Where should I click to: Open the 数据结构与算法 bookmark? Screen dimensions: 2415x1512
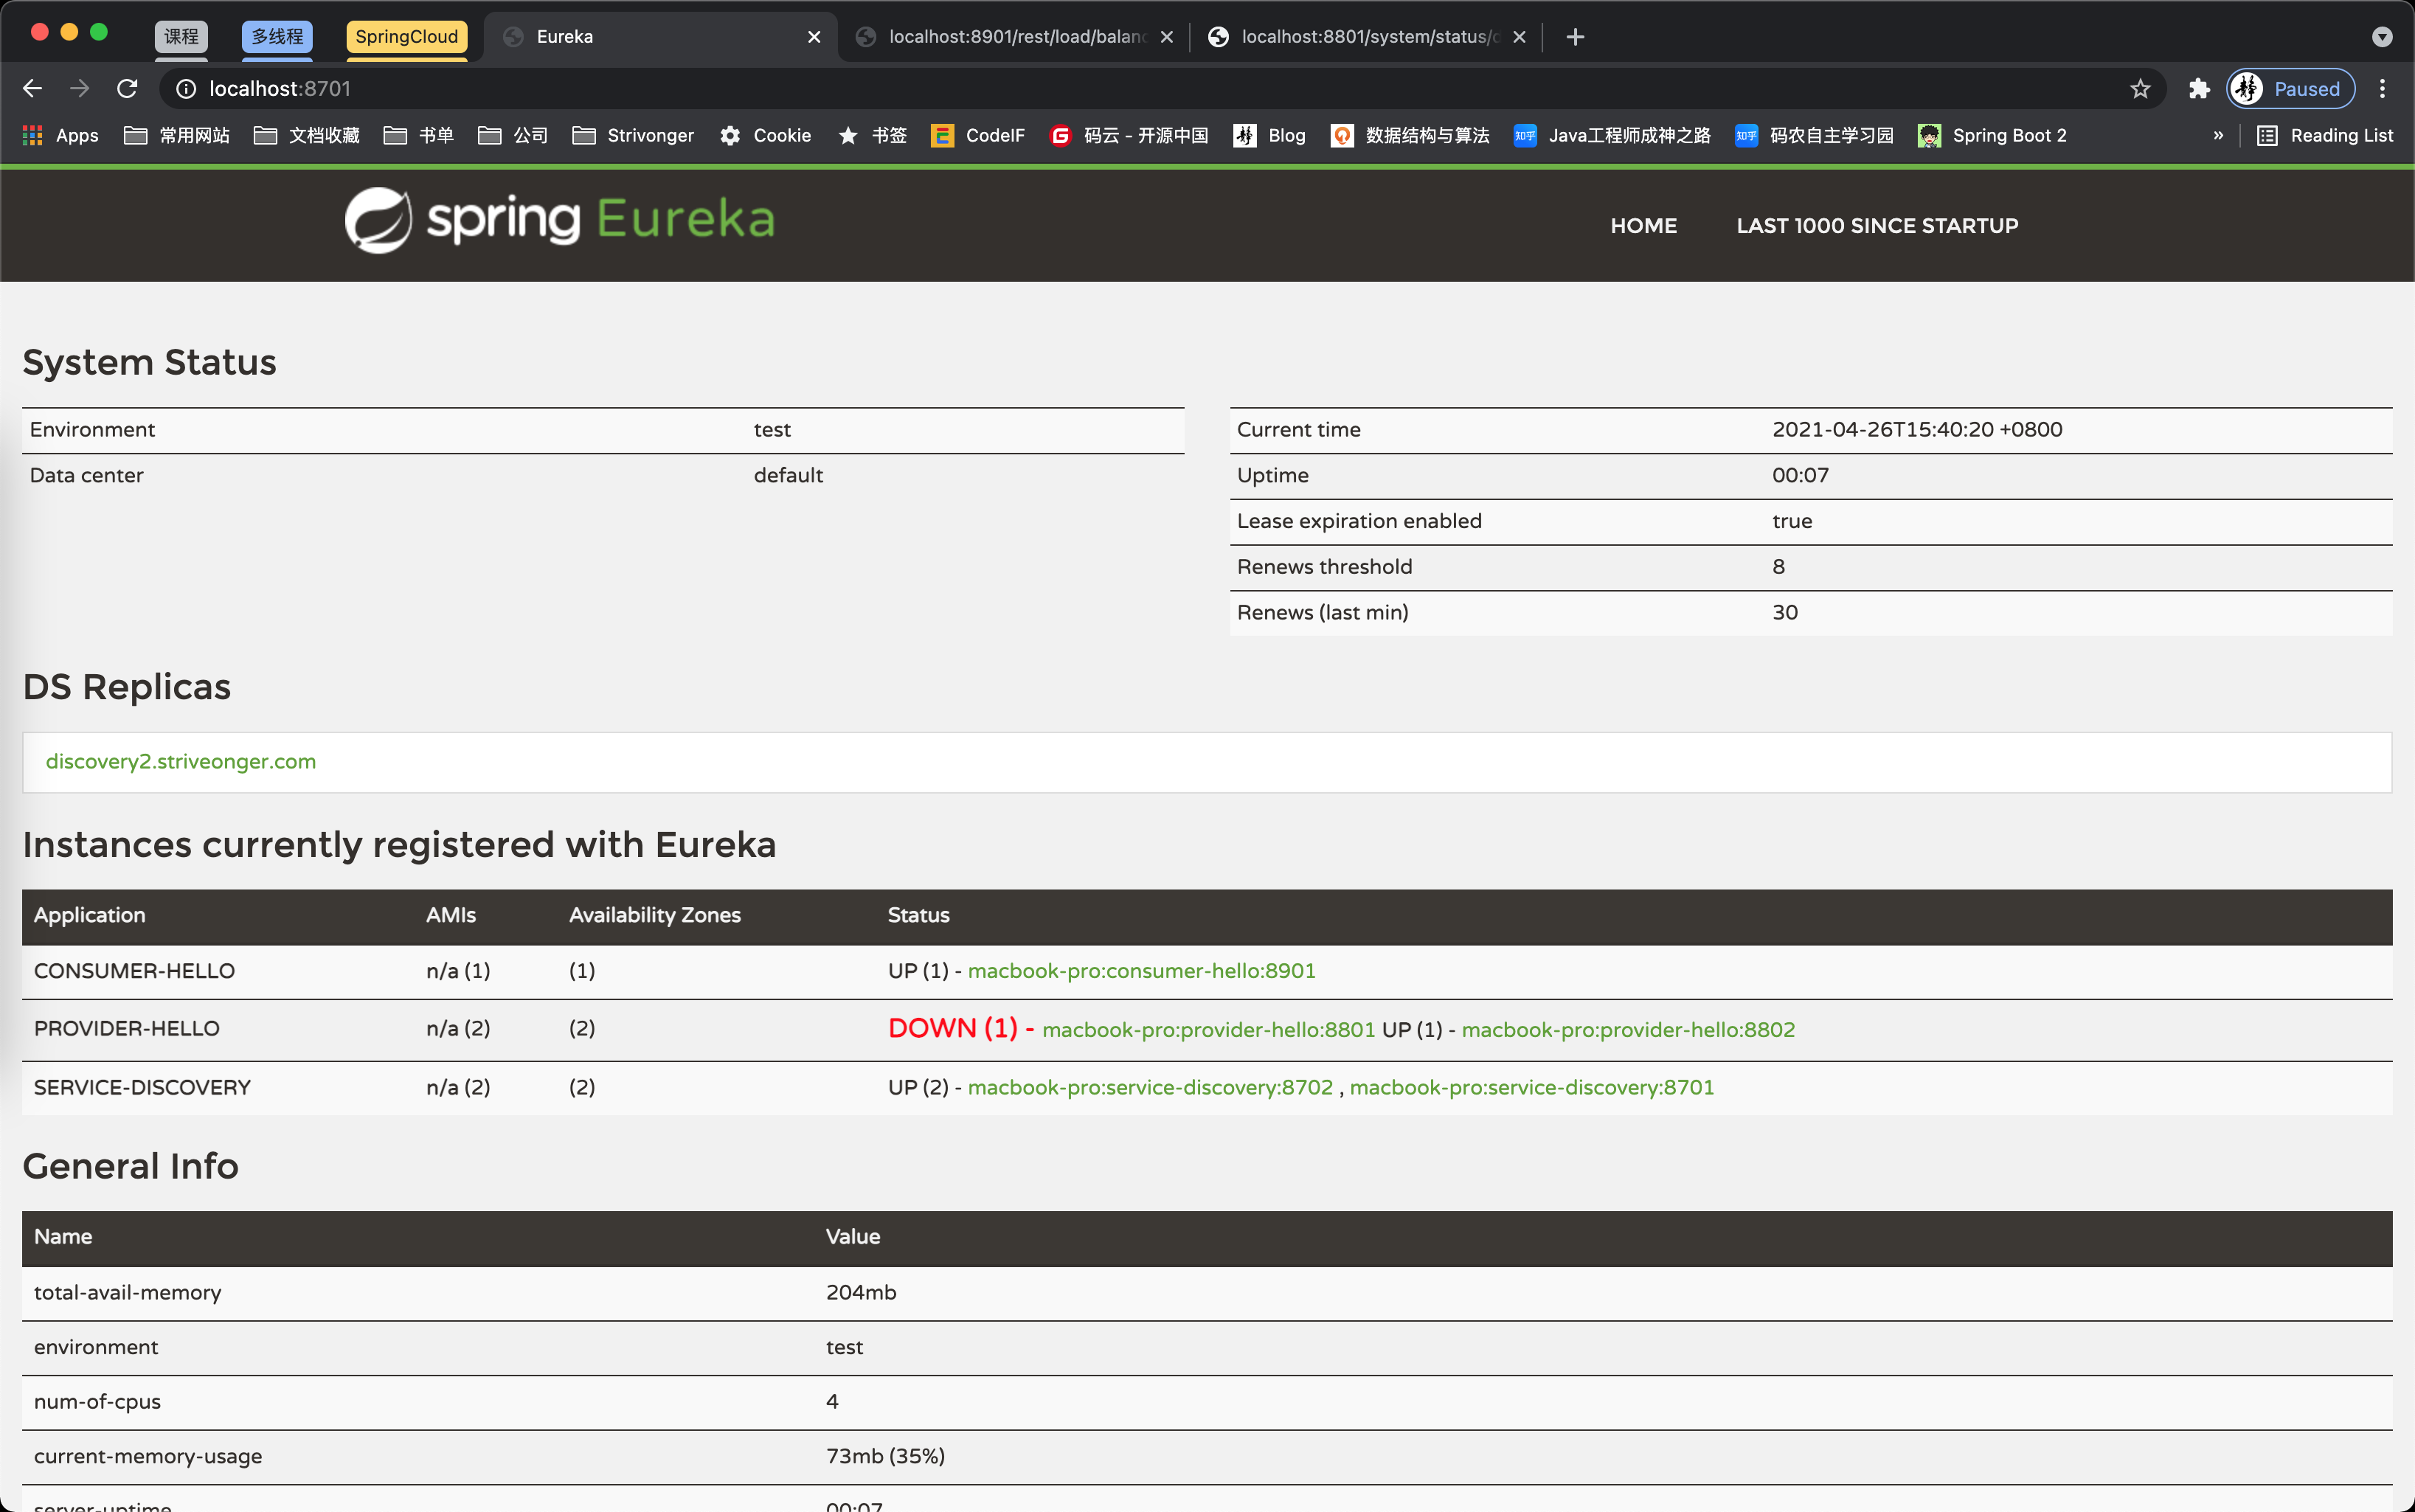[x=1410, y=135]
